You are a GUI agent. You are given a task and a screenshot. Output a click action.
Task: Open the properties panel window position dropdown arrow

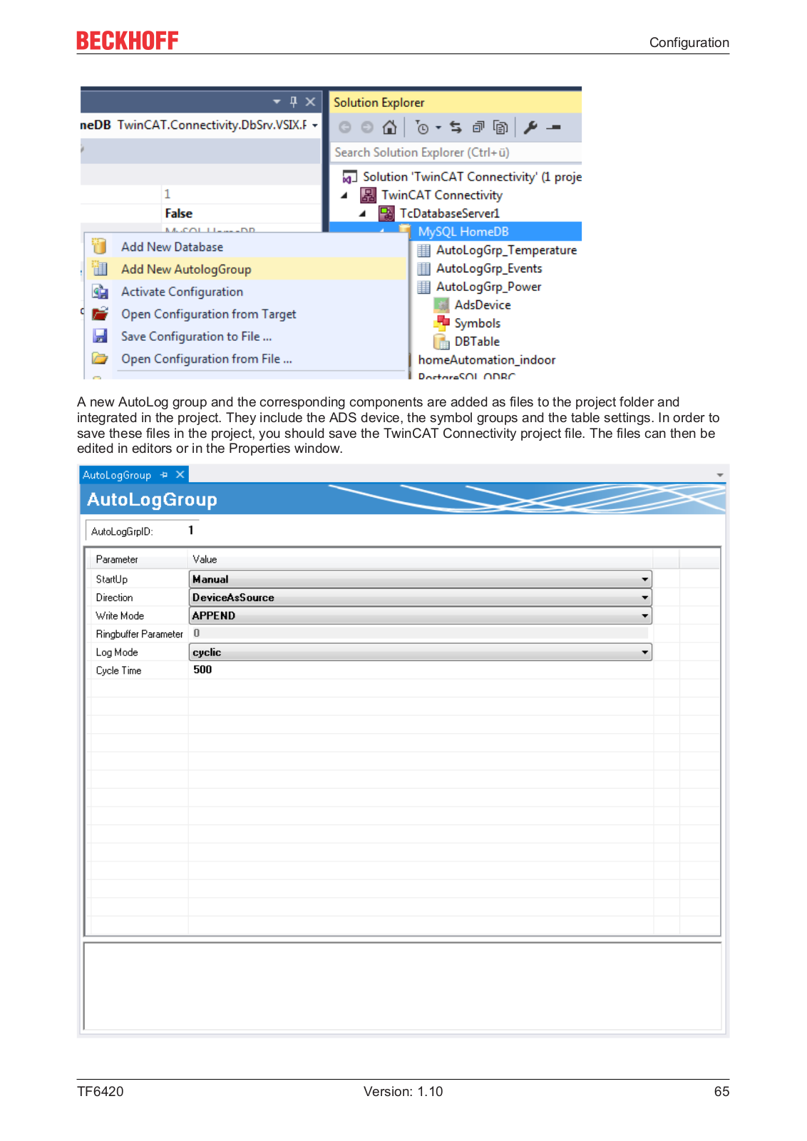tap(277, 102)
